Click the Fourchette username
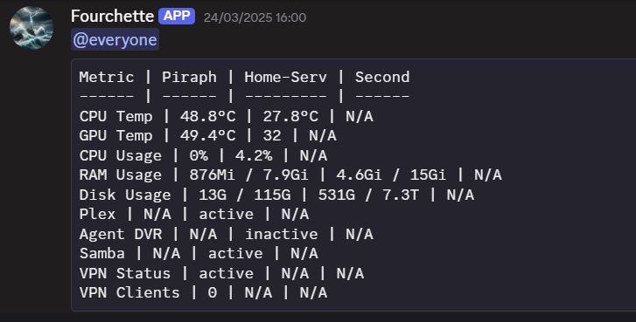636x322 pixels. [x=112, y=17]
